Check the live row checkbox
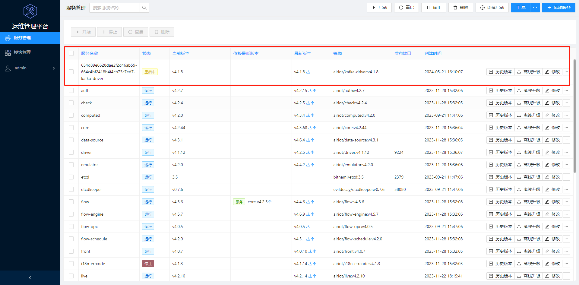 tap(71, 276)
